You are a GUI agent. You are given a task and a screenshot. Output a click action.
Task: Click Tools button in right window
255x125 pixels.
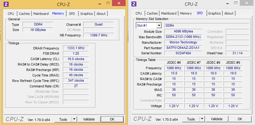[191, 119]
